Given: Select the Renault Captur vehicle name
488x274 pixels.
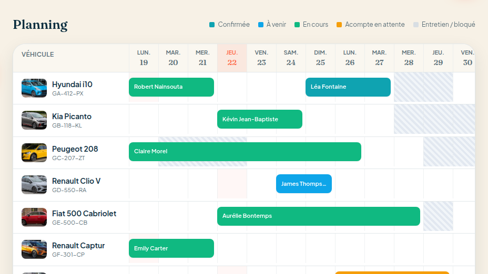Looking at the screenshot, I should click(78, 246).
